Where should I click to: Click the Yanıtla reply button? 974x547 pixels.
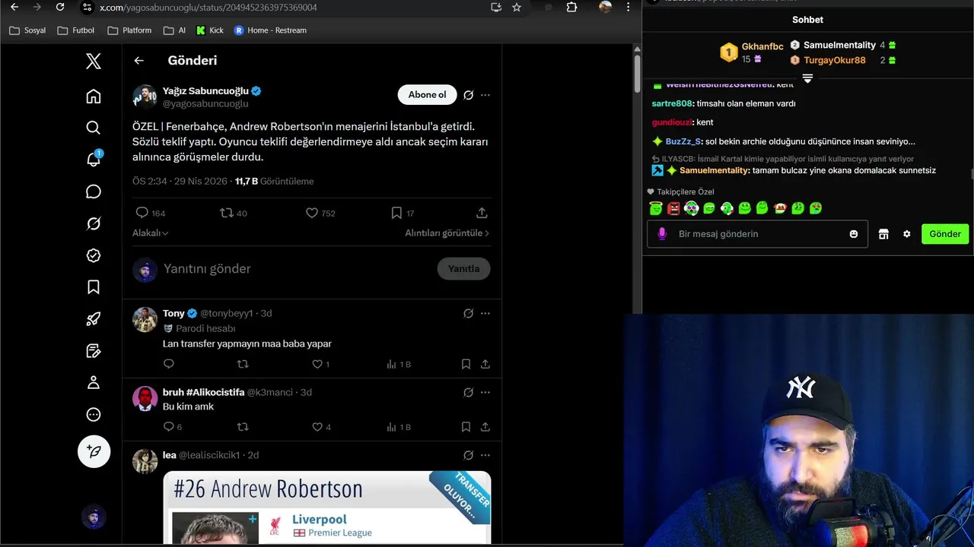point(463,269)
